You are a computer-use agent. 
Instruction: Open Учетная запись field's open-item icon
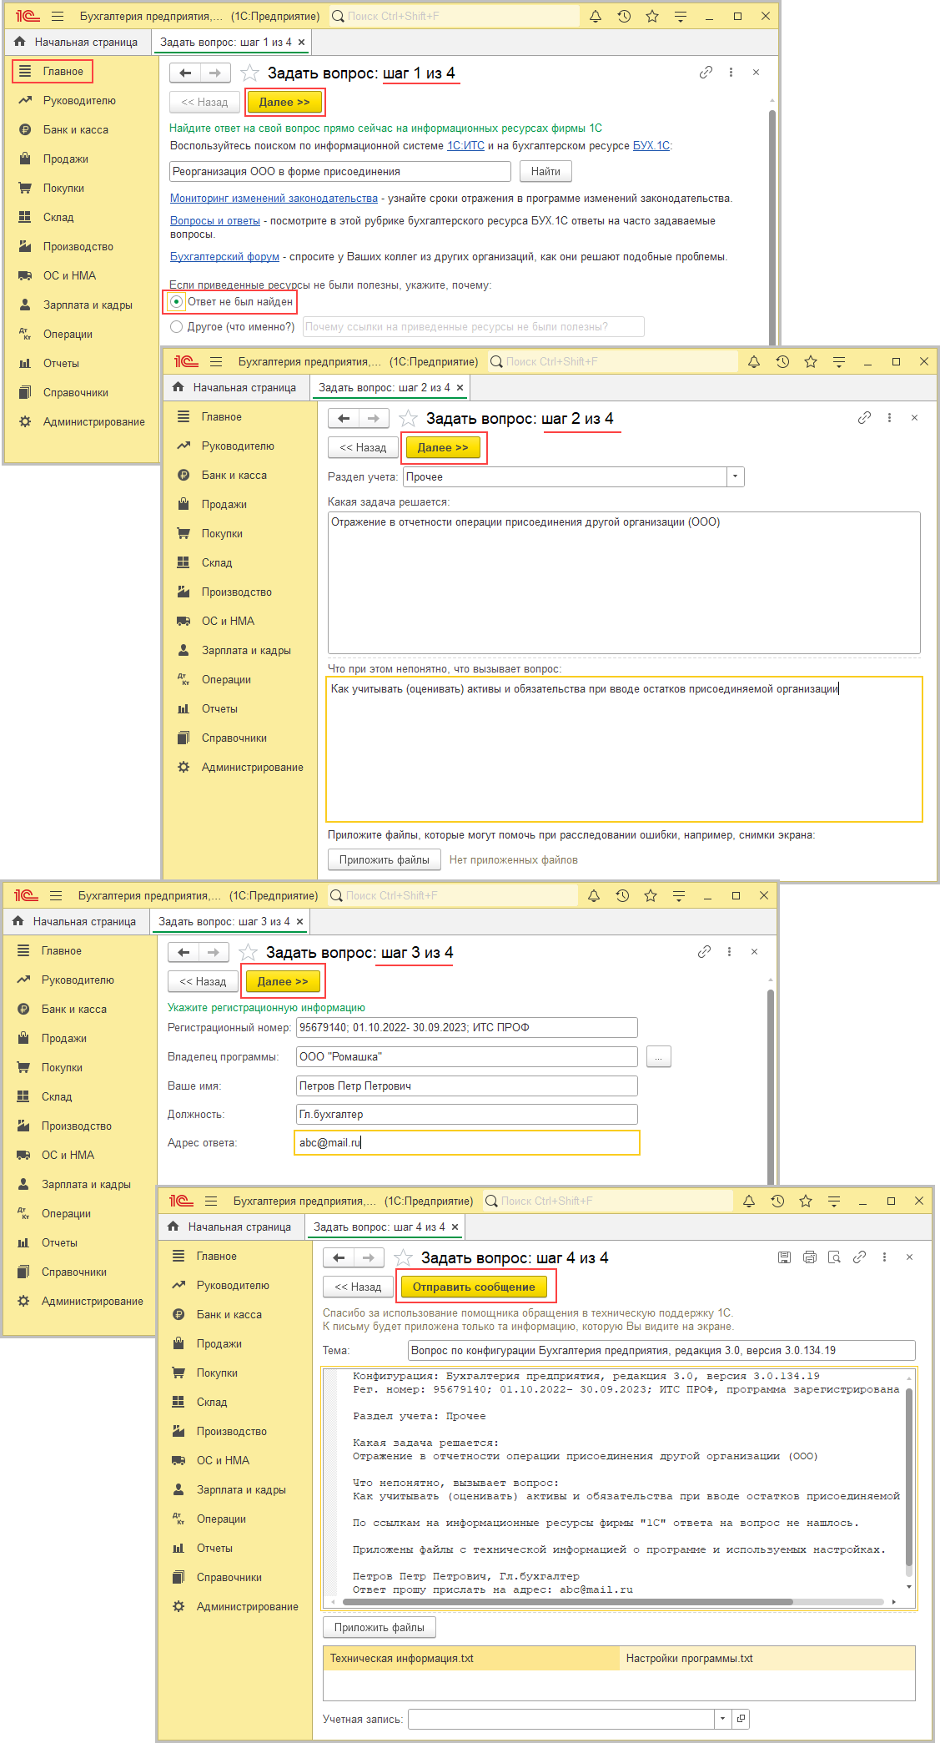pos(741,1719)
